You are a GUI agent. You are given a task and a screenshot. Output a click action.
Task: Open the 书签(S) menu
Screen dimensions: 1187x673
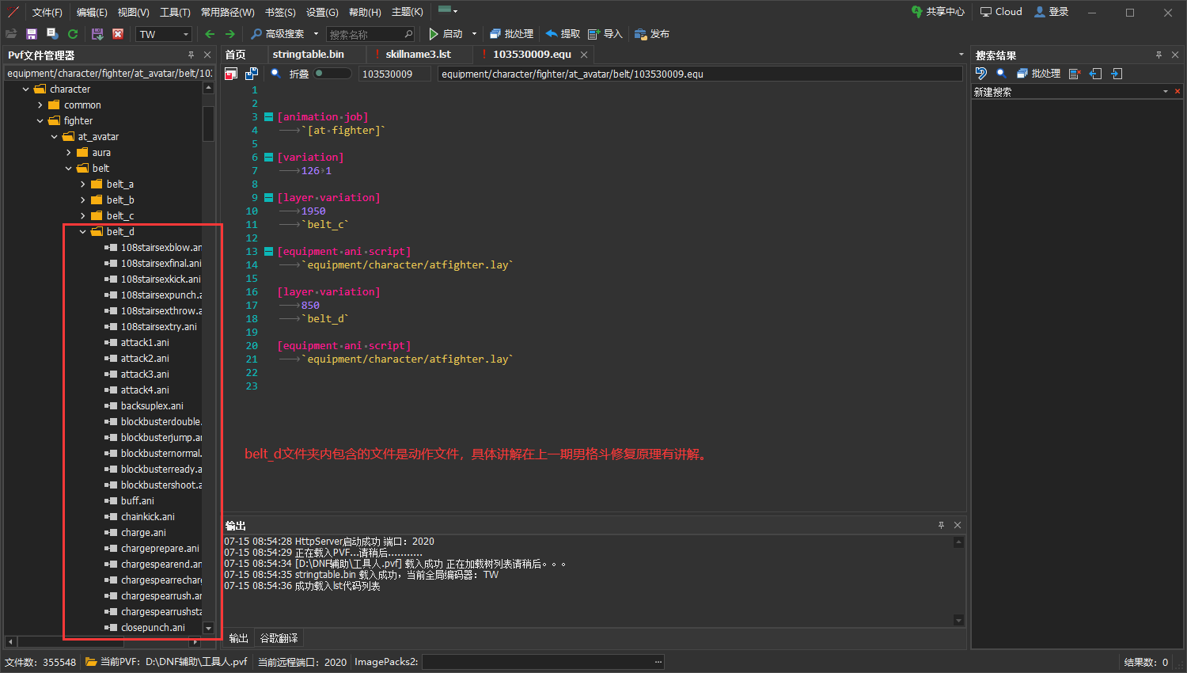(280, 12)
